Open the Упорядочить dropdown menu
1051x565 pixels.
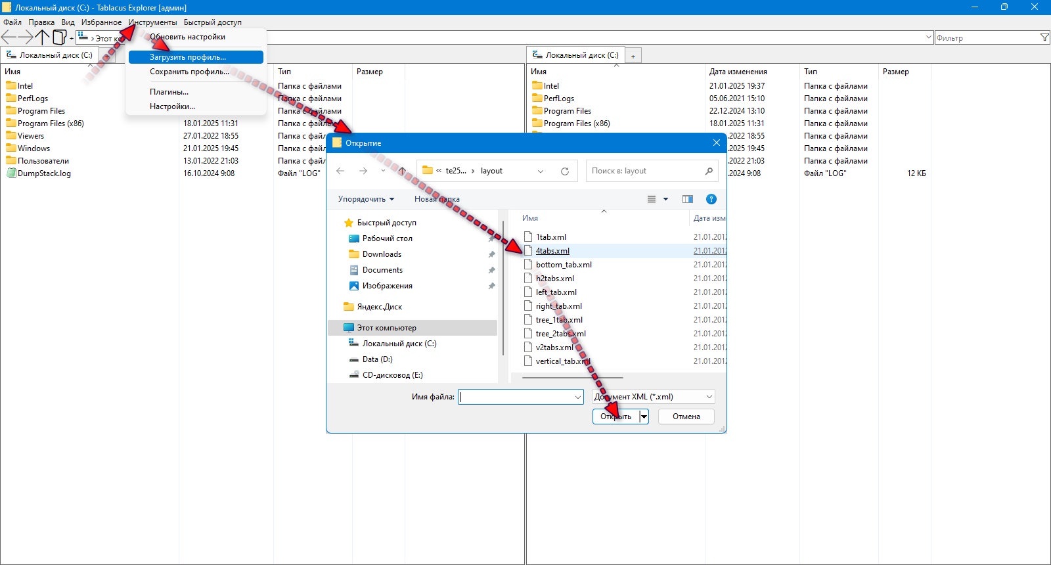click(x=367, y=199)
